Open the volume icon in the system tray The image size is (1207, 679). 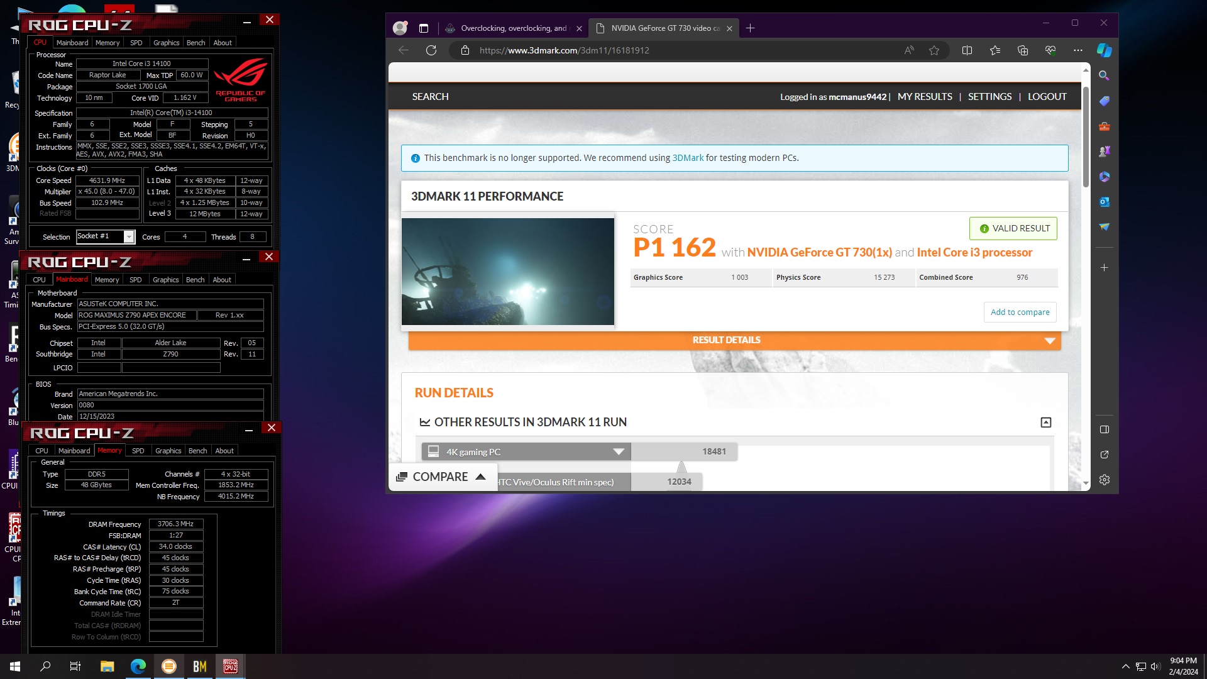coord(1155,666)
